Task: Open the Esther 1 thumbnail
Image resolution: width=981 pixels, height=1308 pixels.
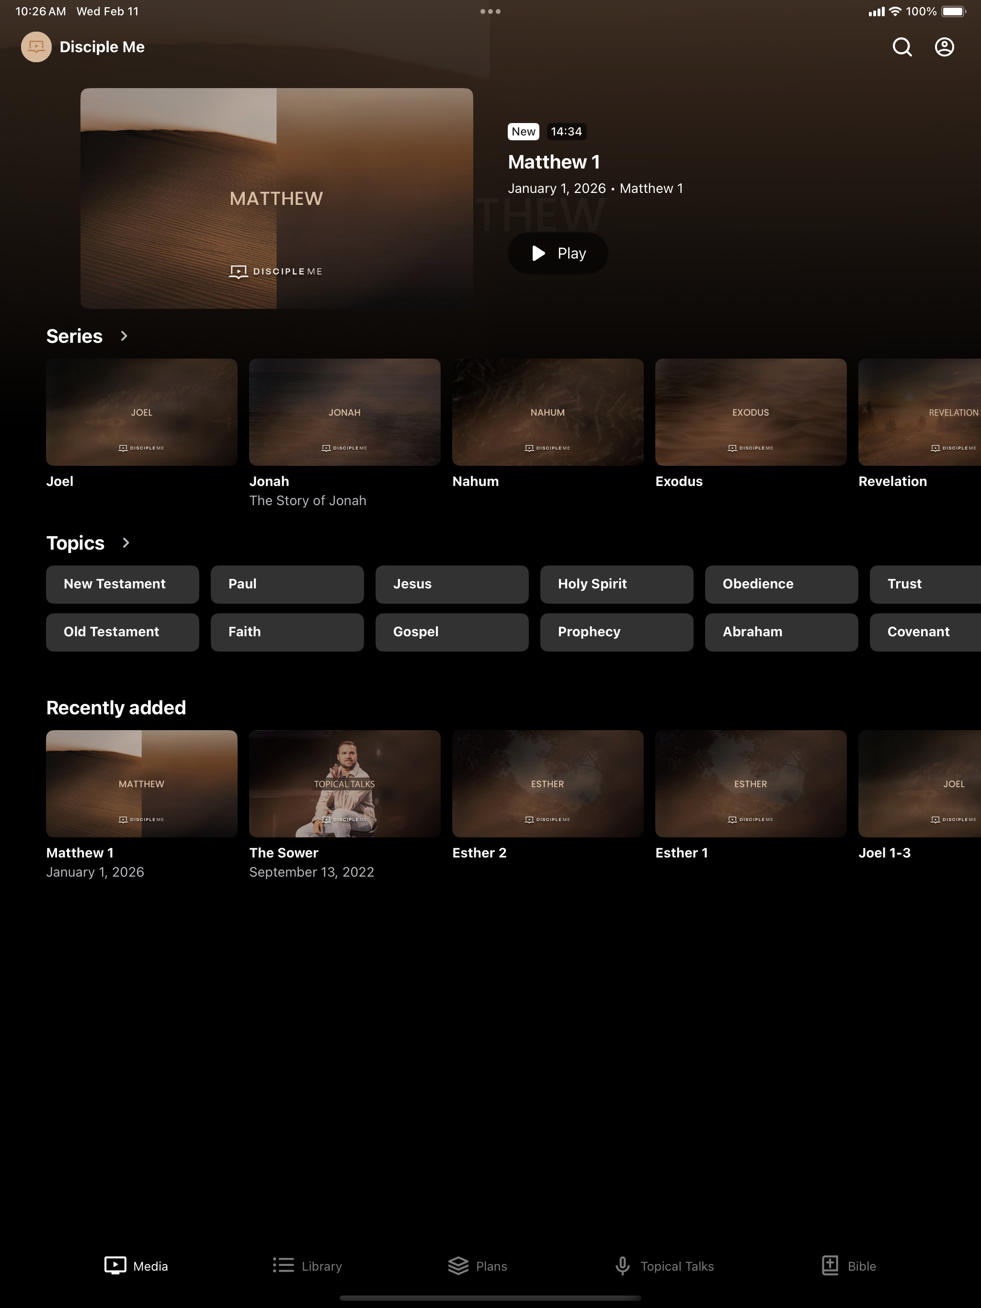Action: [751, 783]
